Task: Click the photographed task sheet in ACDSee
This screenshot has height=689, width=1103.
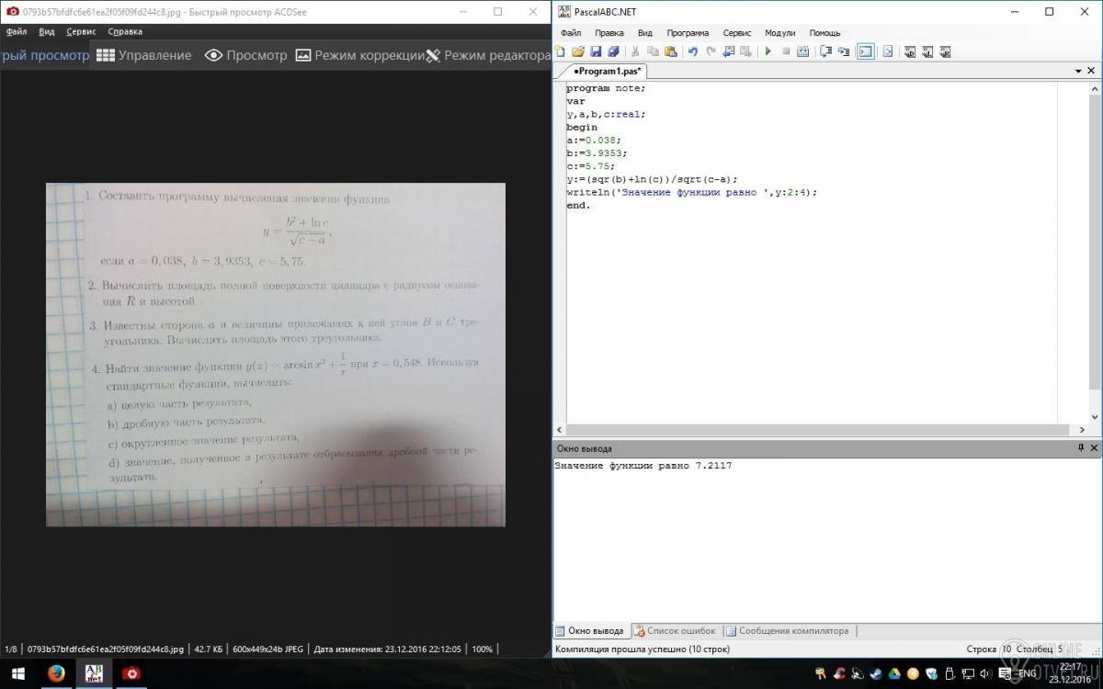Action: (x=276, y=355)
